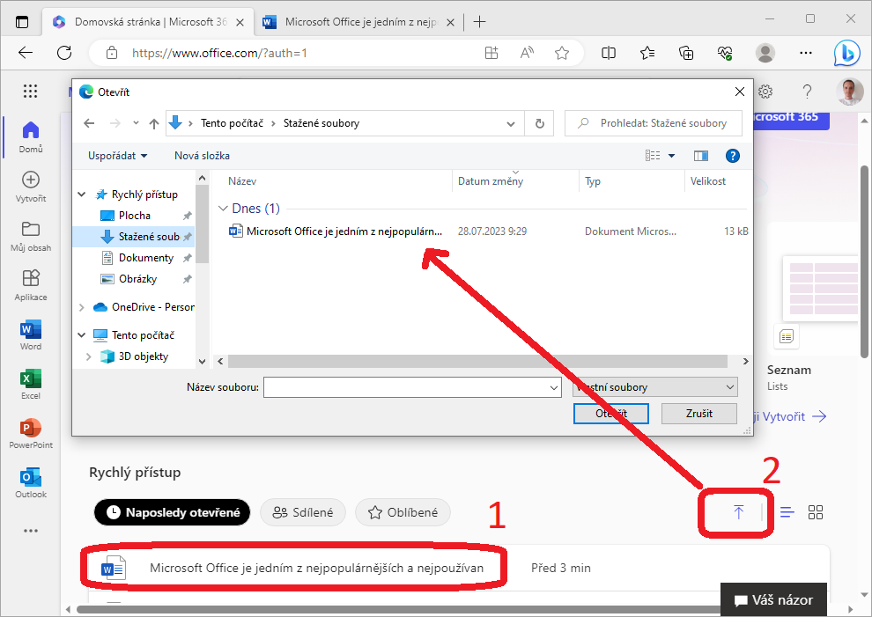
Task: Open Browser essentials heart icon
Action: (725, 53)
